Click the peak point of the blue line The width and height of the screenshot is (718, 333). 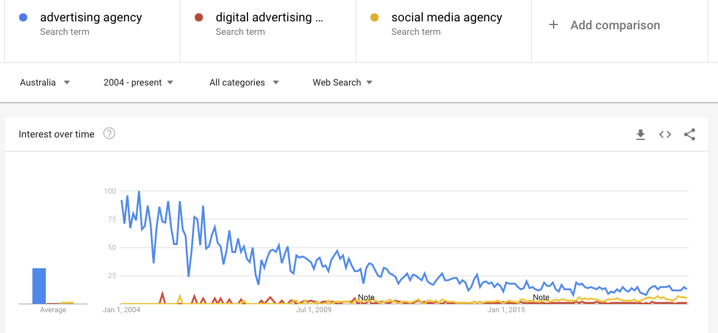(x=139, y=192)
